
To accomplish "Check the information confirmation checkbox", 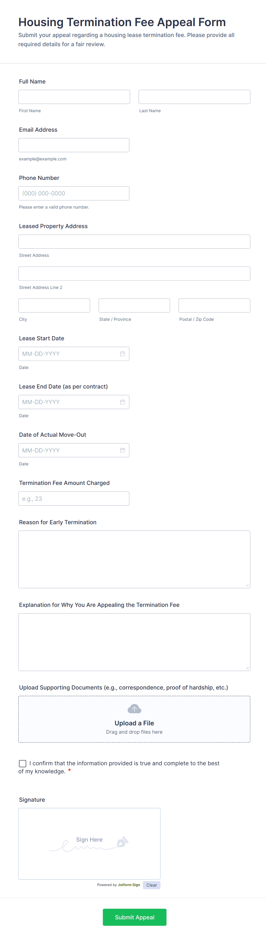I will click(x=23, y=763).
